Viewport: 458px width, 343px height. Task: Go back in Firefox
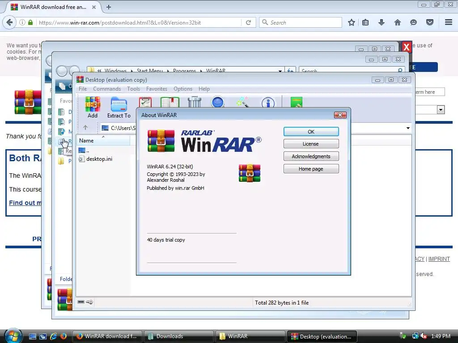click(9, 22)
